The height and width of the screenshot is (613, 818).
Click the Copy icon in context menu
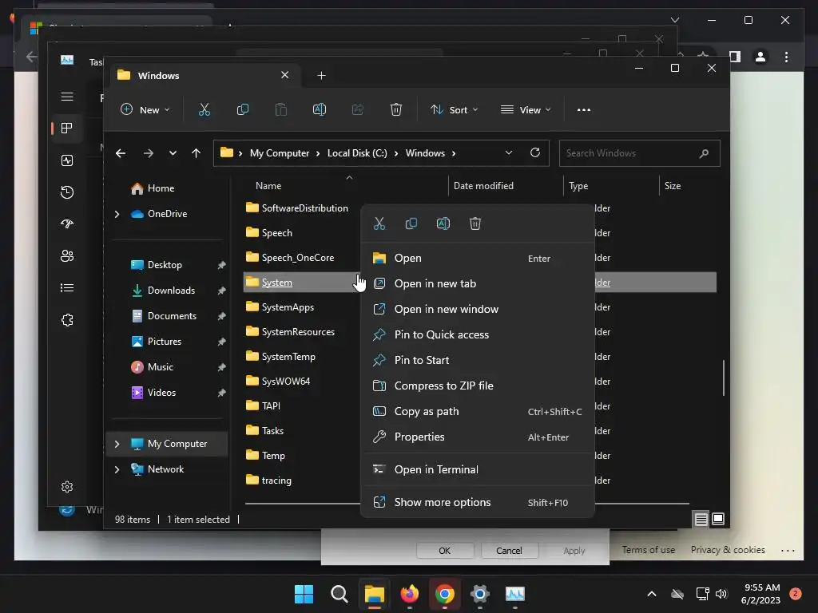click(411, 223)
